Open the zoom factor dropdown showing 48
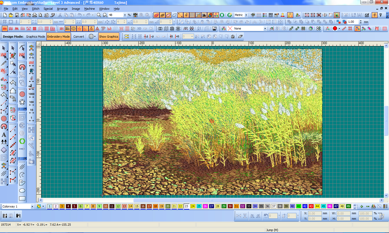This screenshot has width=389, height=233. [125, 15]
